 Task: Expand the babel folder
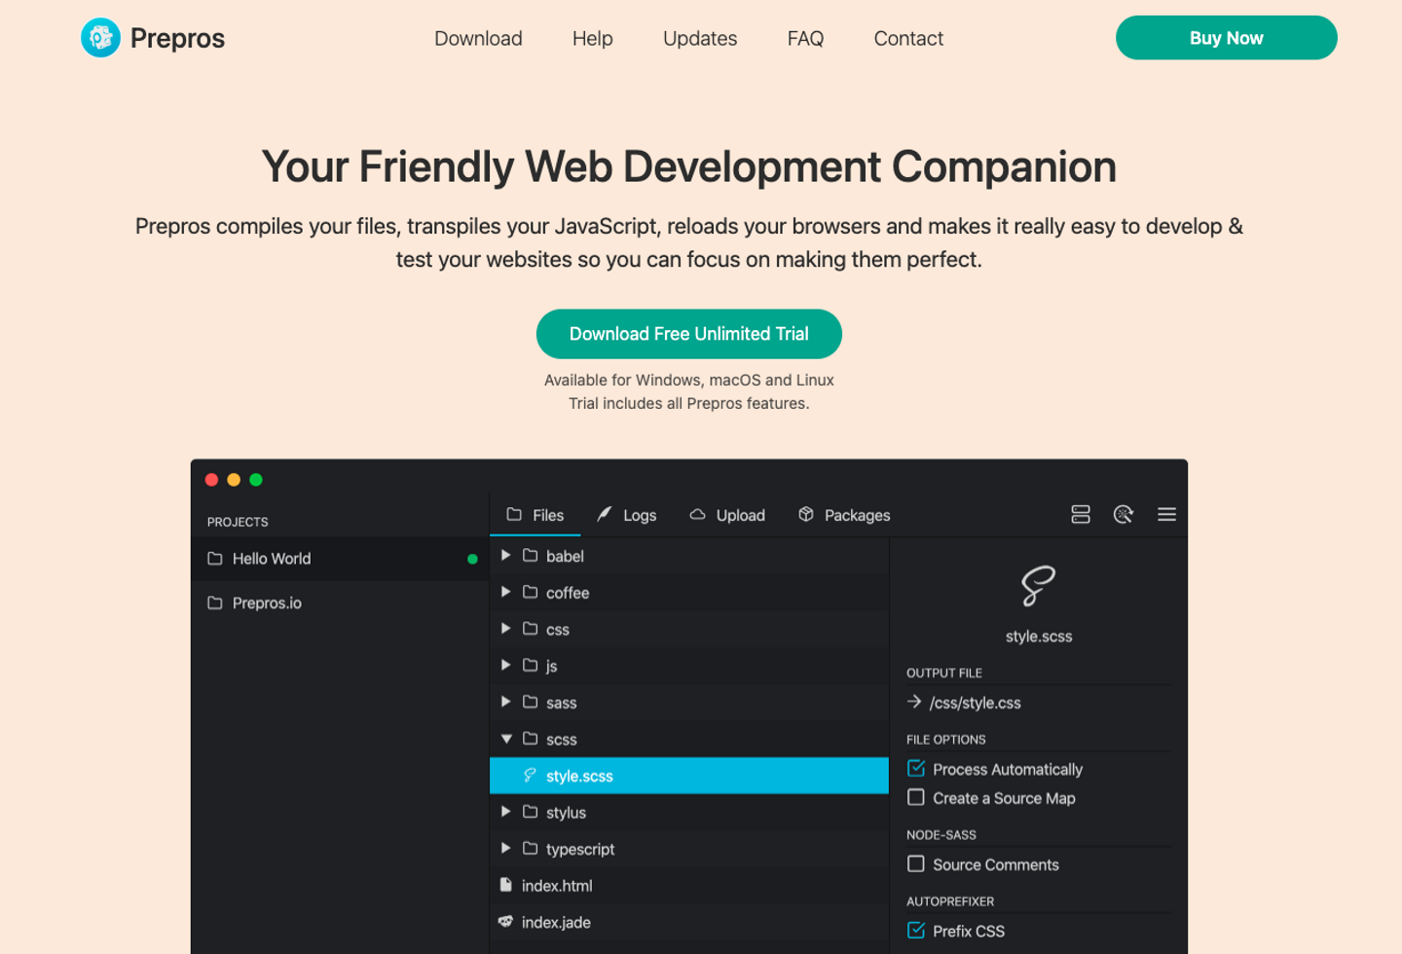(x=505, y=555)
